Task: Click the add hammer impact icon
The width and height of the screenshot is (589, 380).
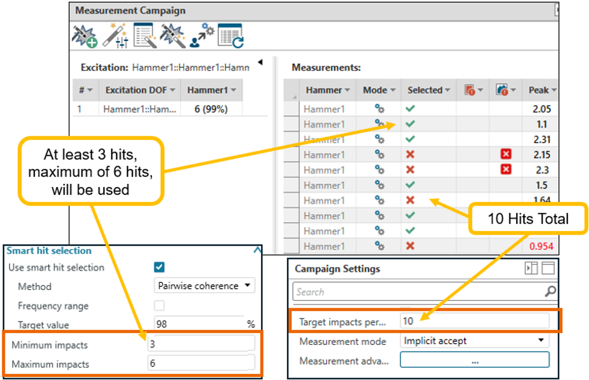Action: tap(84, 36)
